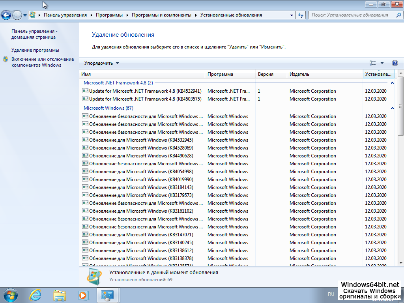Image resolution: width=404 pixels, height=303 pixels.
Task: Collapse the Microsoft .NET Framework 4.8 group
Action: tap(392, 83)
